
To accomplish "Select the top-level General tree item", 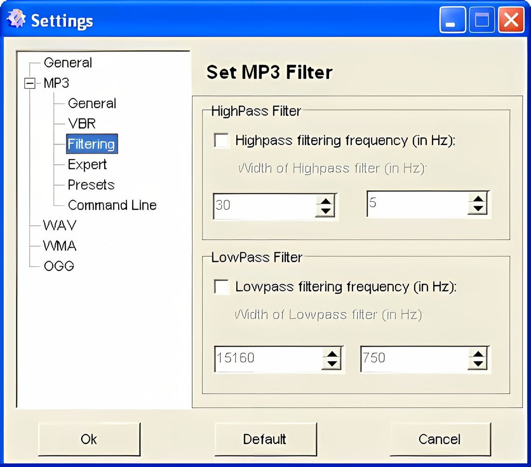I will (68, 63).
